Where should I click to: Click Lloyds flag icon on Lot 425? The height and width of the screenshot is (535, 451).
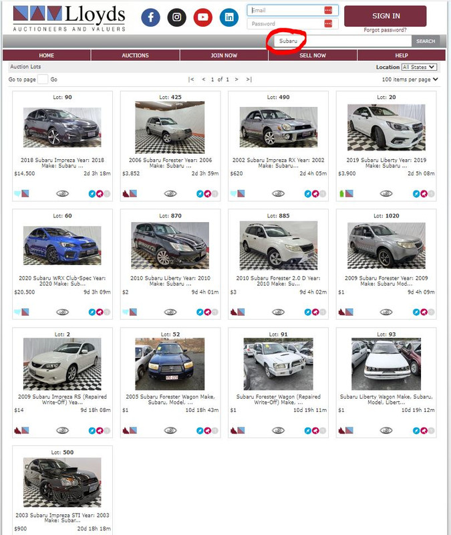pyautogui.click(x=133, y=194)
